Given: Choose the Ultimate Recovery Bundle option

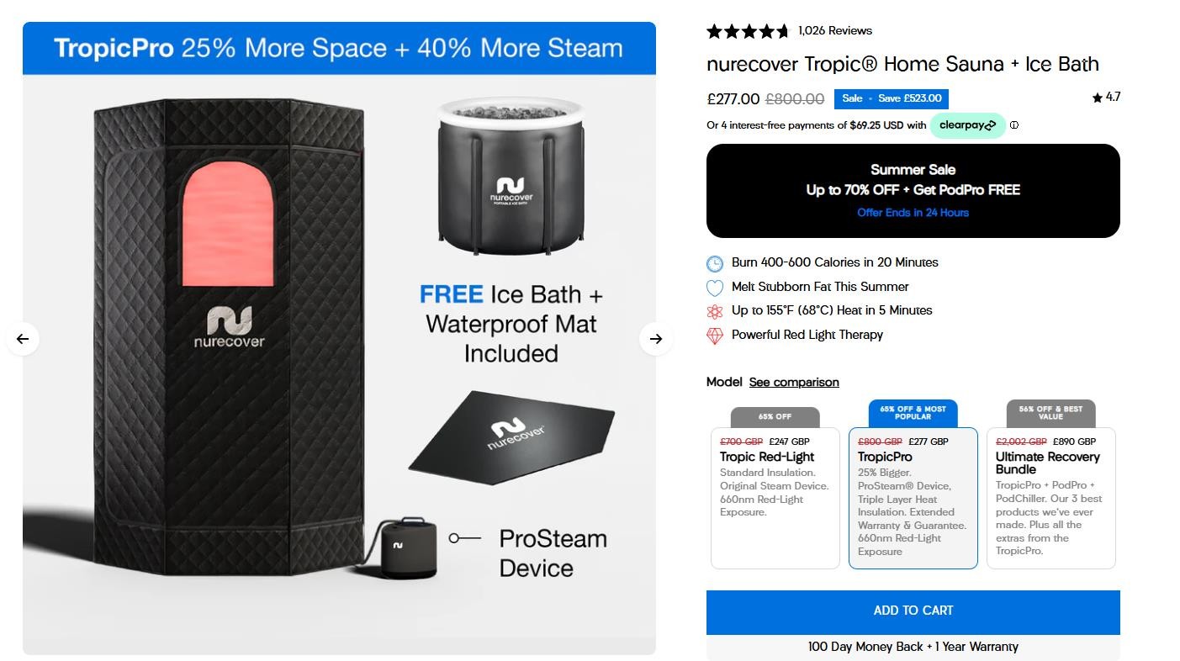Looking at the screenshot, I should tap(1051, 498).
